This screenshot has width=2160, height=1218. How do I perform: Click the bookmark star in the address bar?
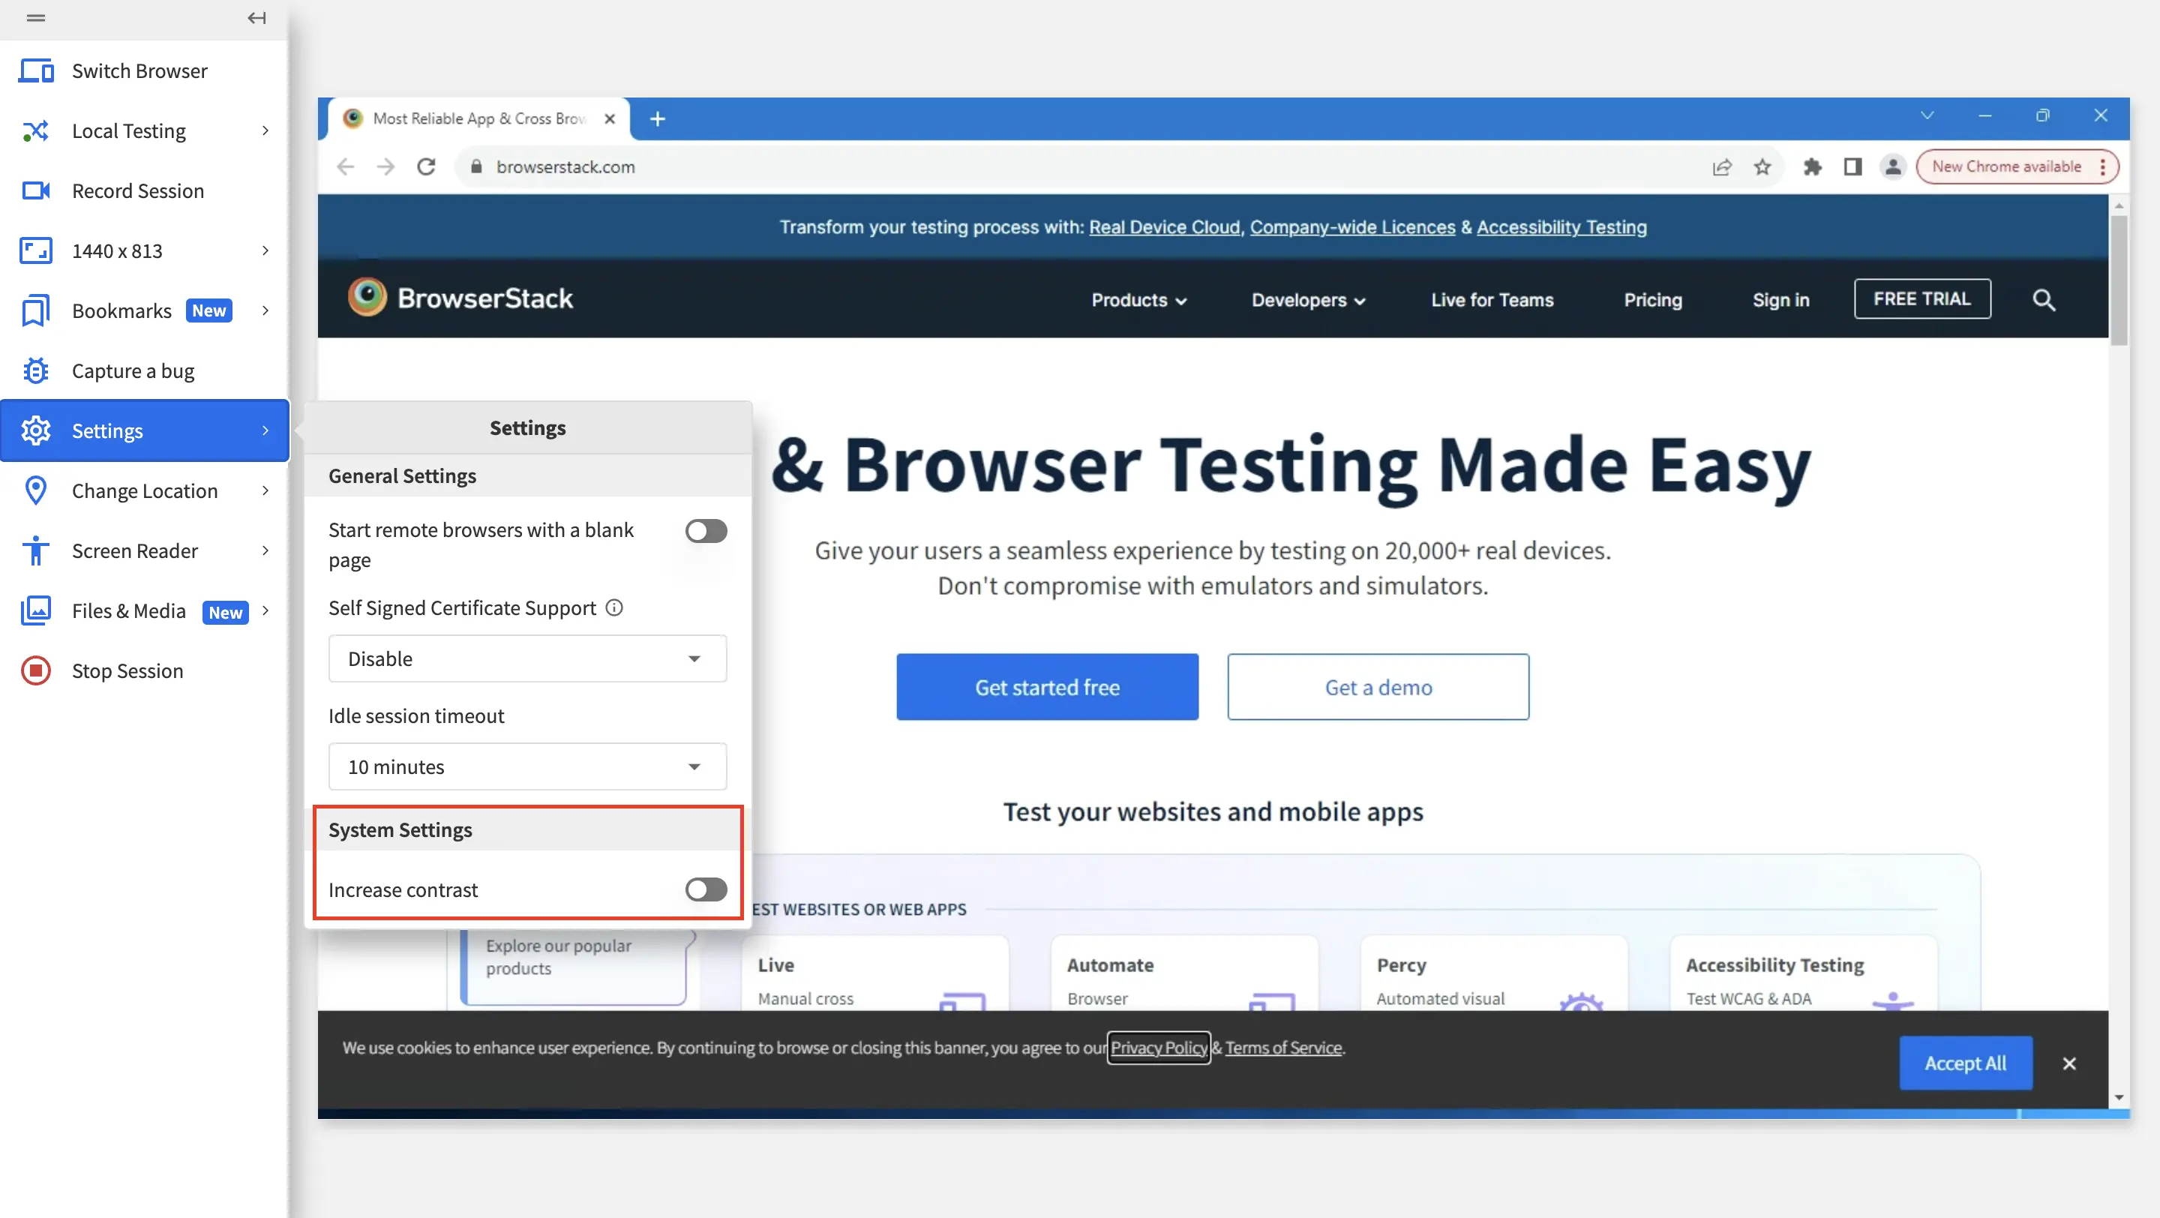pyautogui.click(x=1762, y=166)
